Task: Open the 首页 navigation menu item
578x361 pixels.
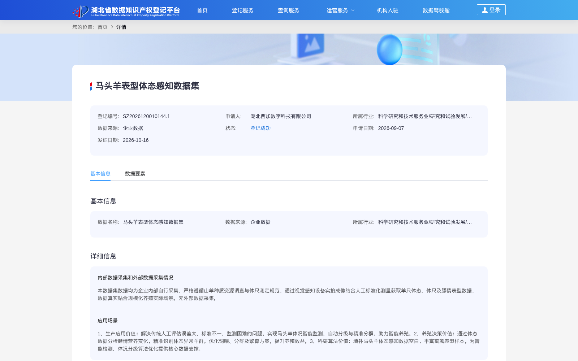Action: tap(202, 10)
